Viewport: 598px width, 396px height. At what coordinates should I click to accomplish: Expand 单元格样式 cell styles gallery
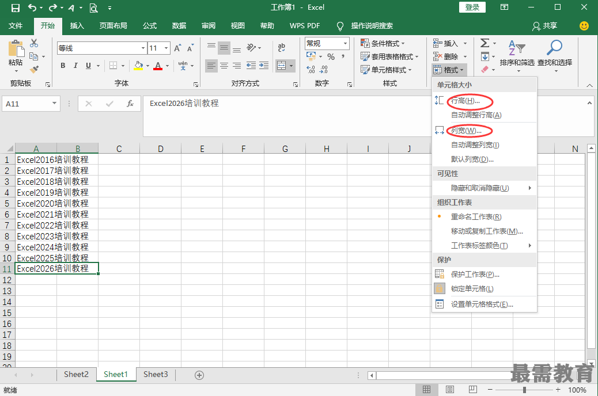[x=386, y=70]
